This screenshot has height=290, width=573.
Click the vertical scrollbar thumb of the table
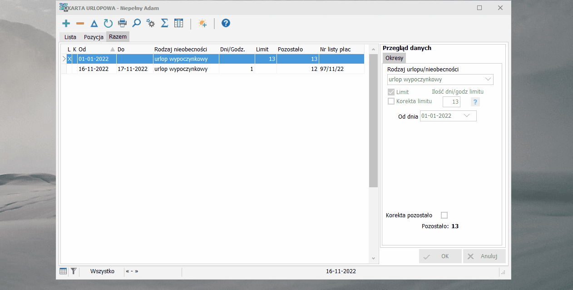pos(373,120)
